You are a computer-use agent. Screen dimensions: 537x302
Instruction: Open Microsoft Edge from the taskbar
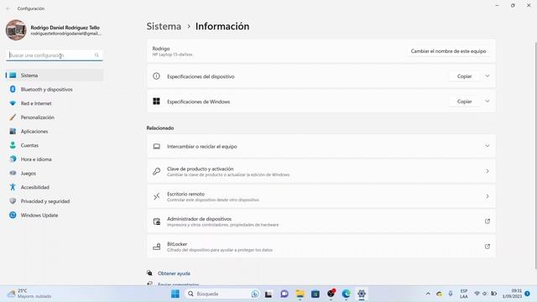tap(346, 294)
